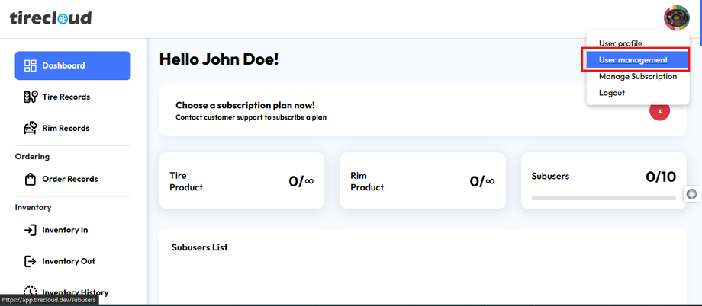The image size is (702, 306).
Task: Click the round floating widget at right edge
Action: click(692, 194)
